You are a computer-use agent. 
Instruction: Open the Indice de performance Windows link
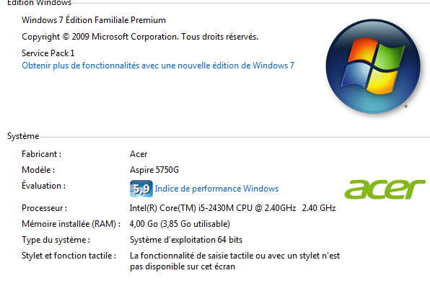pos(216,189)
